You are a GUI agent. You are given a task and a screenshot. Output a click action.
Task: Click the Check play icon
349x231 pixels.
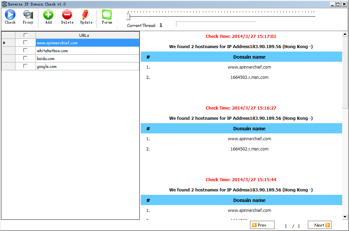tap(10, 15)
